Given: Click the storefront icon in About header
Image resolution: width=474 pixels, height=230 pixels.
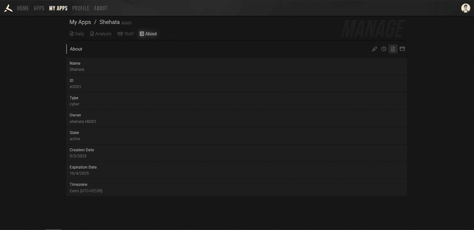Looking at the screenshot, I should point(402,49).
